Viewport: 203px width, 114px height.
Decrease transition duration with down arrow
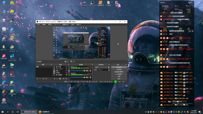pos(109,70)
